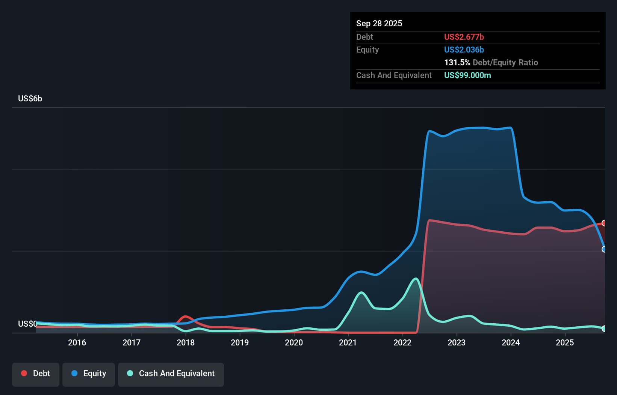The image size is (617, 395).
Task: Click the Equity row label in tooltip
Action: (367, 50)
